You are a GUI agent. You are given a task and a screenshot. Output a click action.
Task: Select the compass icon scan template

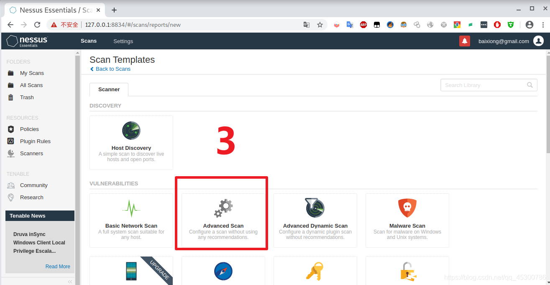223,270
